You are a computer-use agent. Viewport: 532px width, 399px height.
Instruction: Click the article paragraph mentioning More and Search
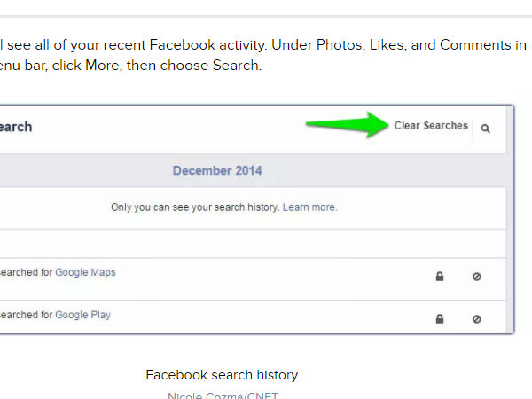point(263,55)
